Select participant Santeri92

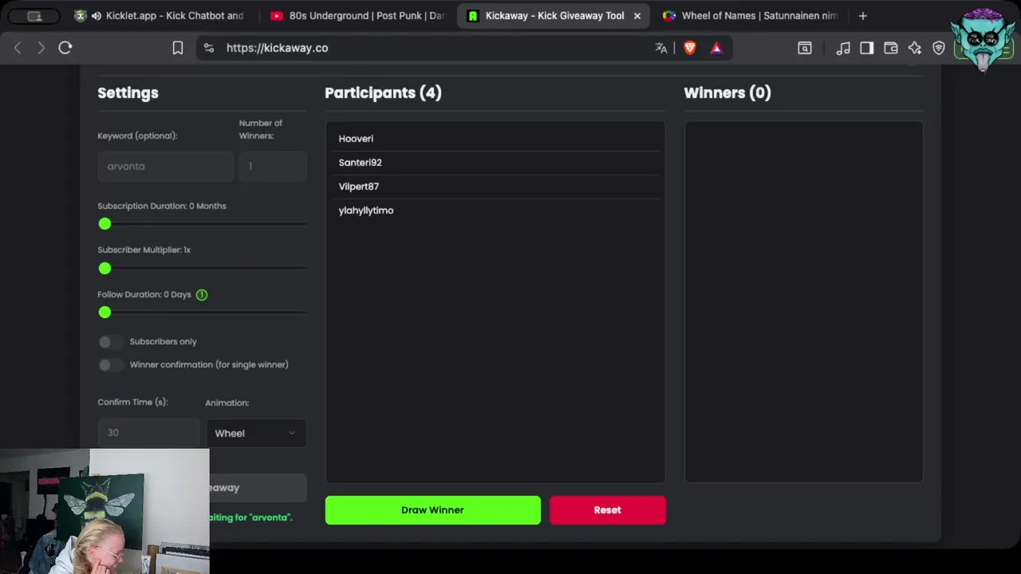click(x=495, y=163)
